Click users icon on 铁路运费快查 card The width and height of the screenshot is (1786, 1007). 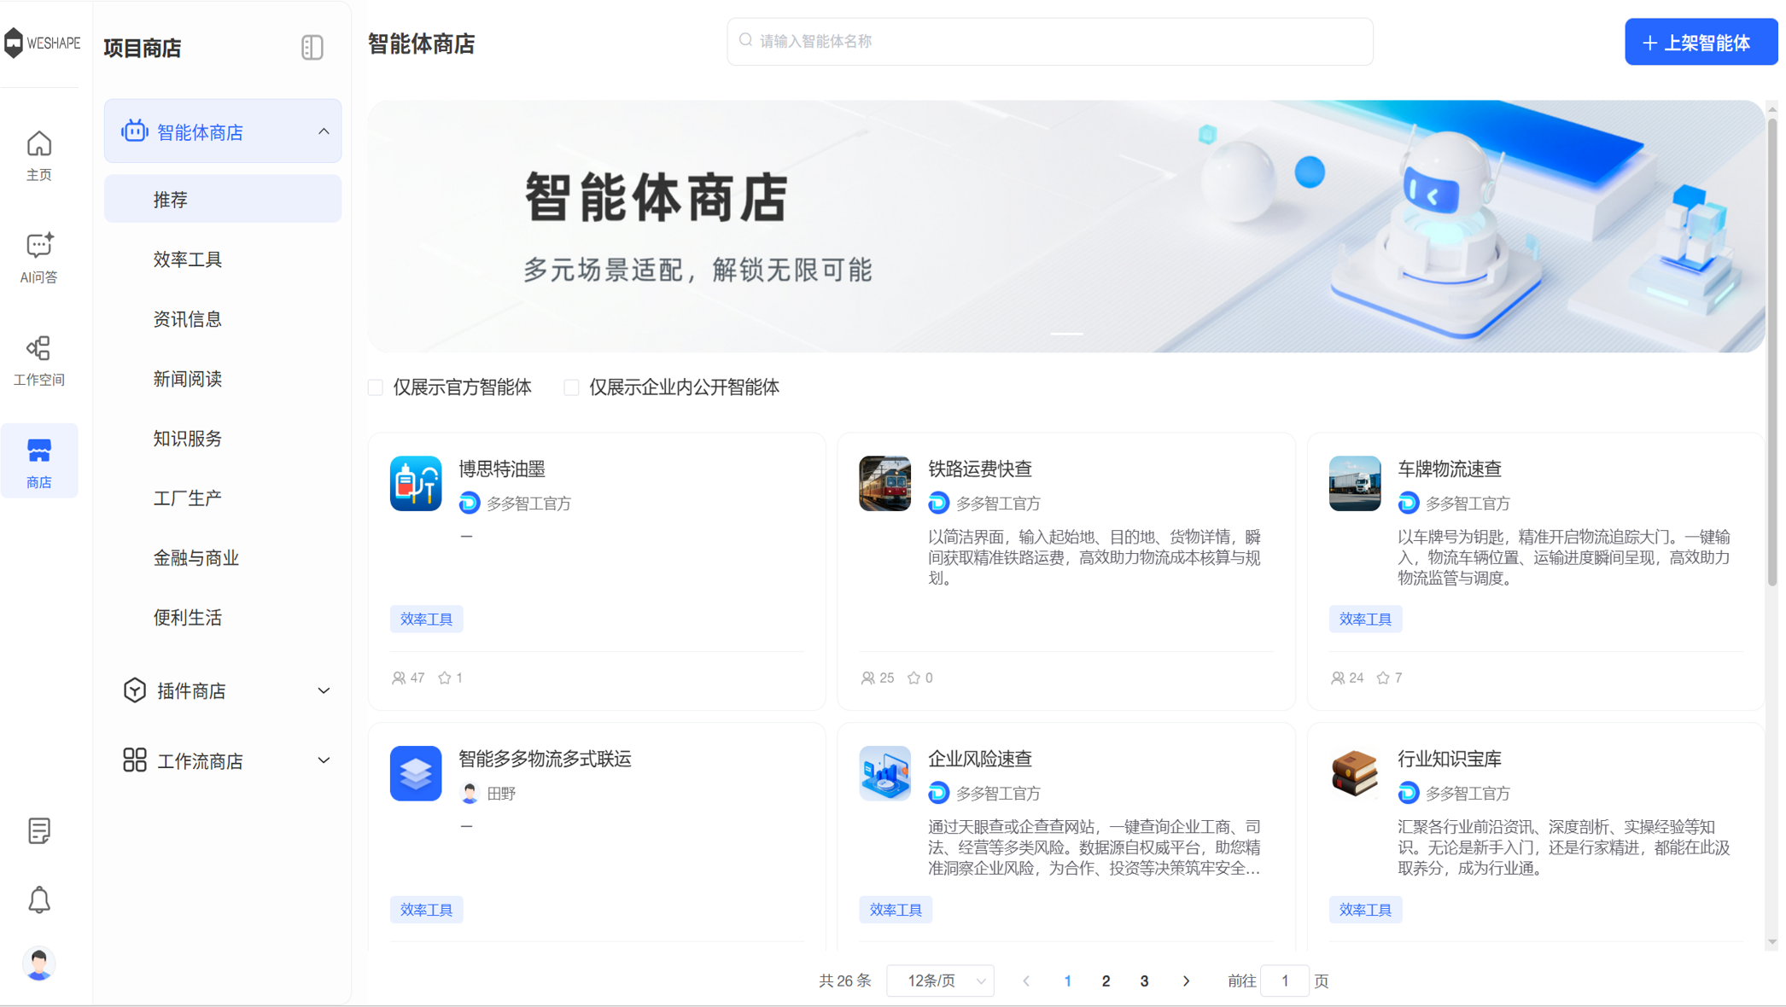867,678
